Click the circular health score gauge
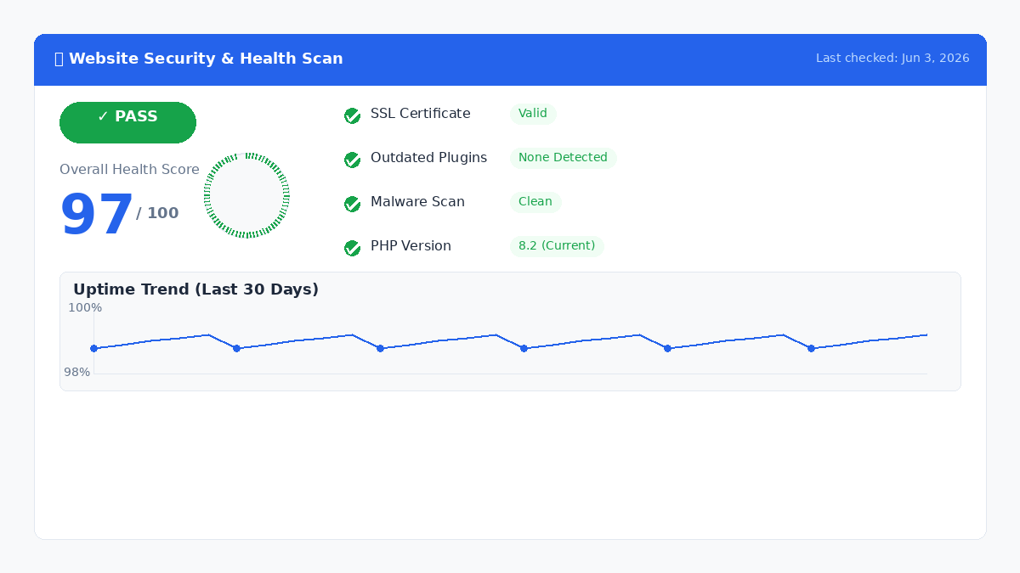This screenshot has height=573, width=1020. pos(246,195)
